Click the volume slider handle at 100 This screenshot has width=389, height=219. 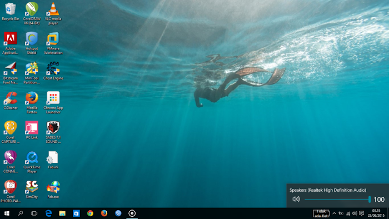370,199
